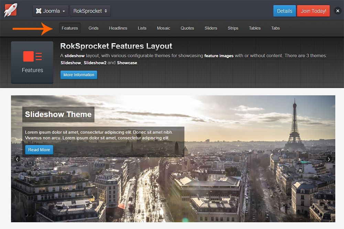
Task: Click the bold Slideshow2 theme name
Action: [x=95, y=63]
